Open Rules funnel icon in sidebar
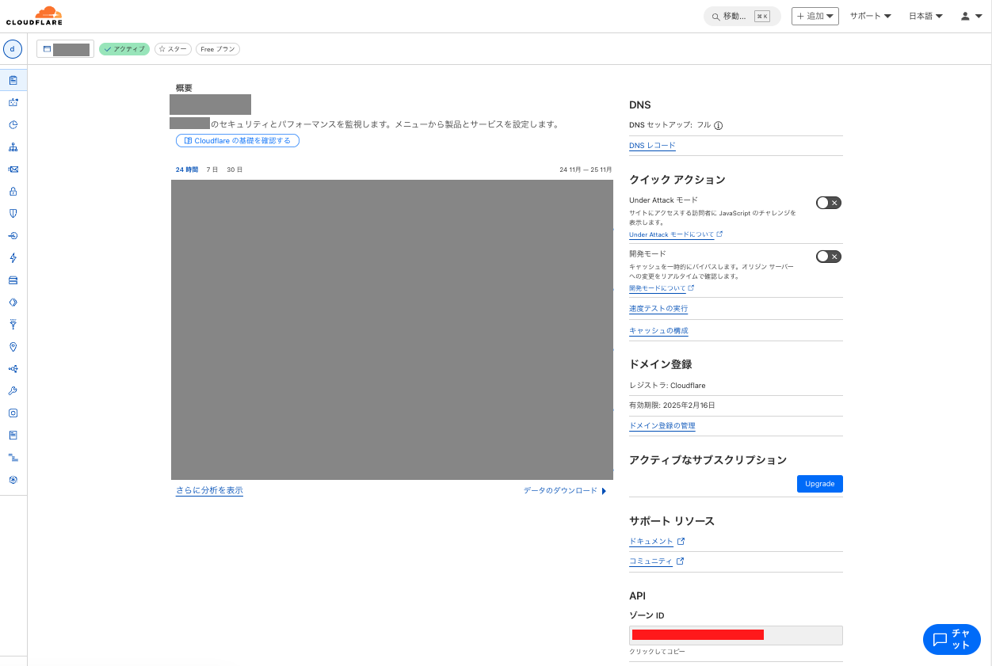Viewport: 992px width, 666px height. point(13,325)
